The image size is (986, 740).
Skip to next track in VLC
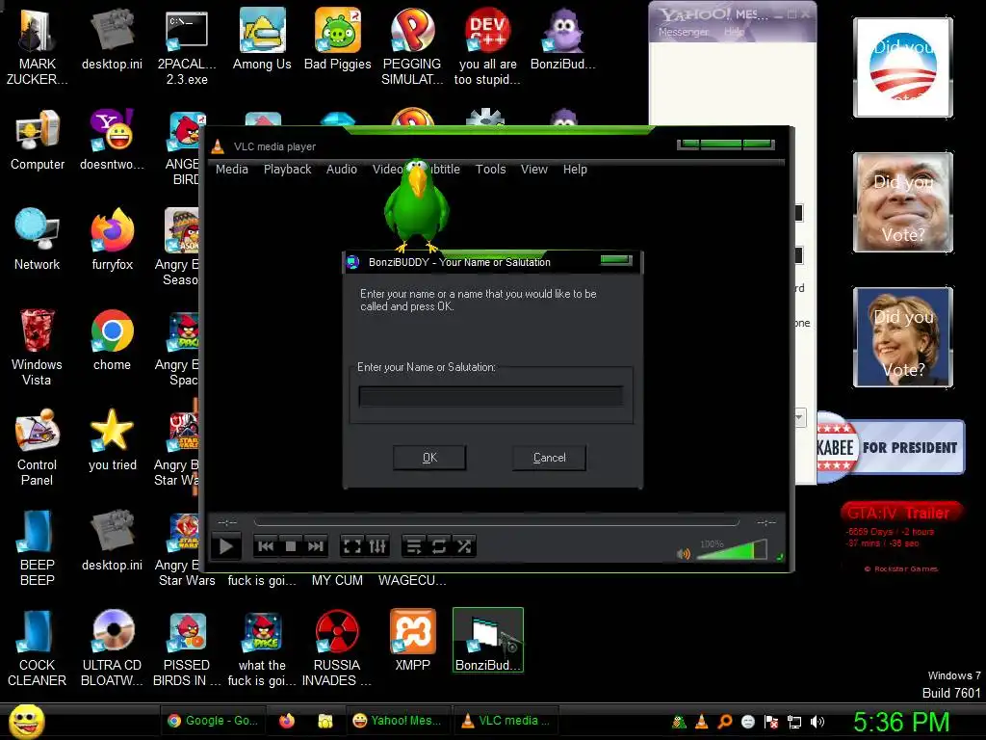pyautogui.click(x=315, y=546)
